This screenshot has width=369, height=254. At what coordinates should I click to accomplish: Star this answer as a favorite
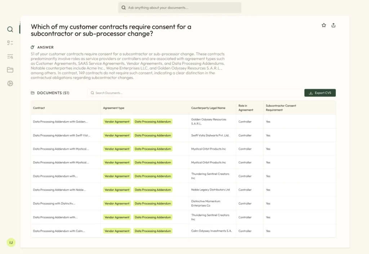[x=324, y=25]
